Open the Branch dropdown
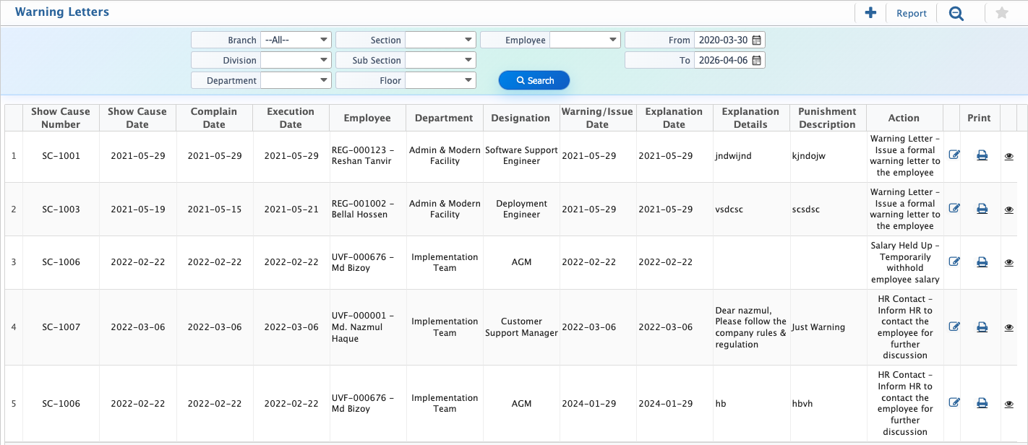The width and height of the screenshot is (1028, 445). (x=296, y=40)
